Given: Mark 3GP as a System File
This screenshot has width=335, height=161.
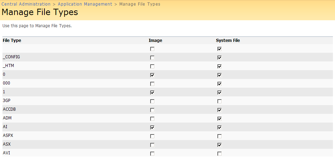Looking at the screenshot, I should (219, 101).
